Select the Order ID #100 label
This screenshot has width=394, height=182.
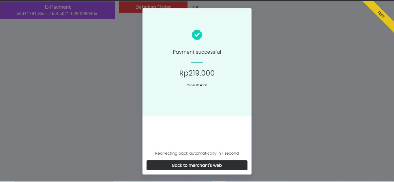click(x=197, y=85)
